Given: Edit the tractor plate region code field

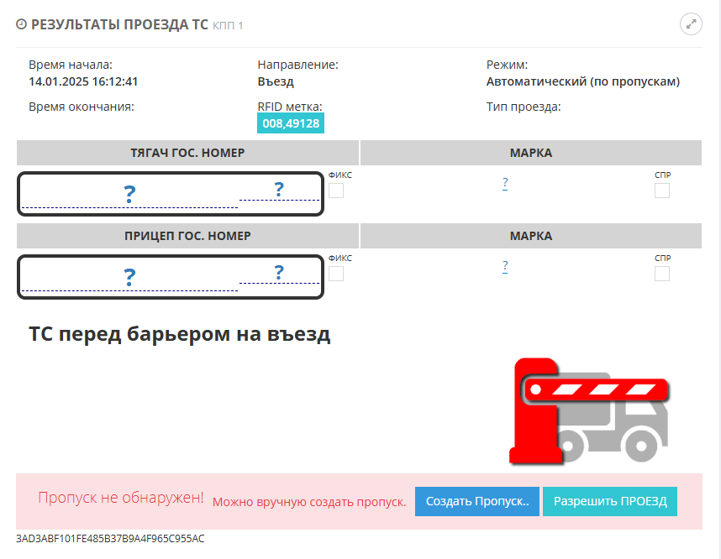Looking at the screenshot, I should coord(279,190).
